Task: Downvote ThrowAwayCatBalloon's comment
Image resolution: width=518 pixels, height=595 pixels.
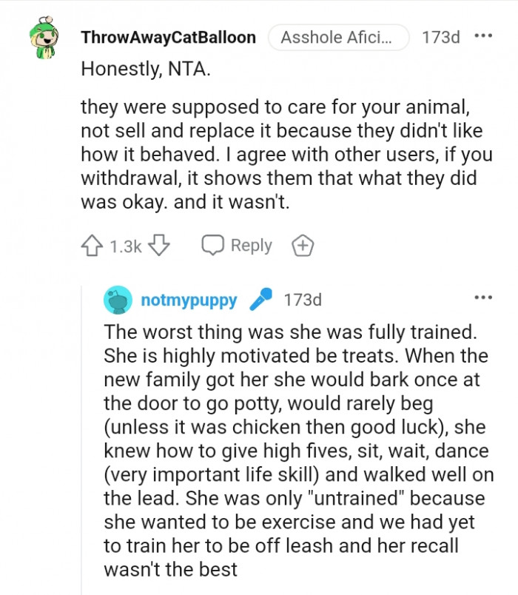Action: [160, 246]
